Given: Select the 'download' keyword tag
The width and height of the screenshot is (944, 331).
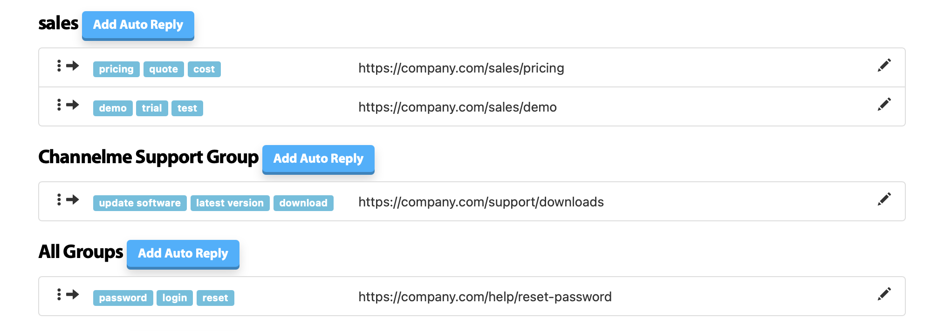Looking at the screenshot, I should (303, 203).
